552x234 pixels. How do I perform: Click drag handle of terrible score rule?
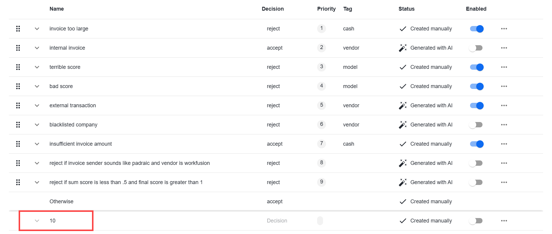pyautogui.click(x=18, y=67)
